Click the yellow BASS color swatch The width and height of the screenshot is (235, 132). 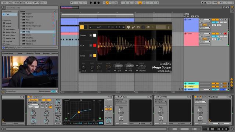pyautogui.click(x=95, y=55)
